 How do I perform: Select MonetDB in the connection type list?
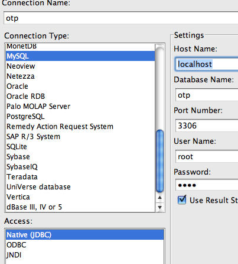pos(80,47)
